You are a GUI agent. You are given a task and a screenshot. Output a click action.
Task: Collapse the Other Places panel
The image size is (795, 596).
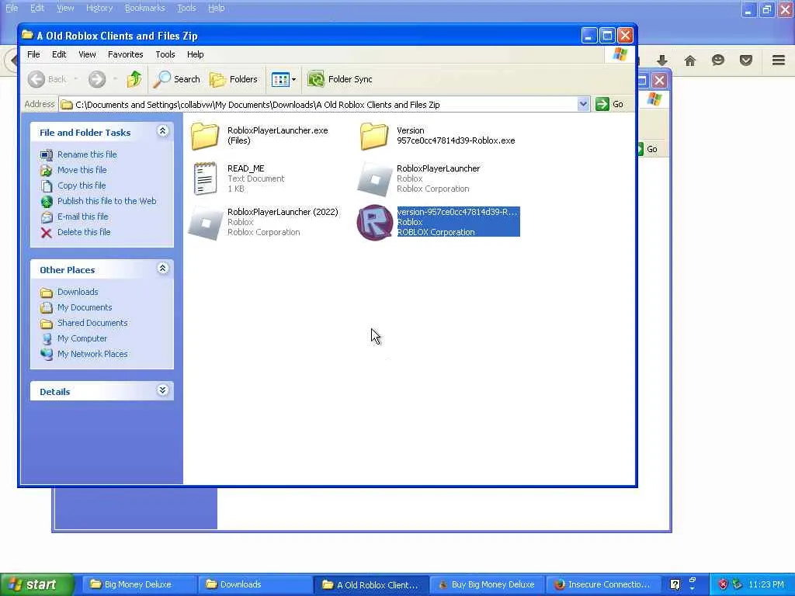coord(162,269)
